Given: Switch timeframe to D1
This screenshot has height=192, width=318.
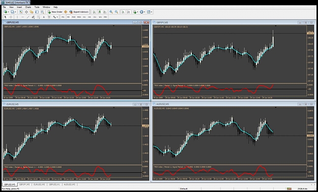Looking at the screenshot, I should click(x=95, y=17).
